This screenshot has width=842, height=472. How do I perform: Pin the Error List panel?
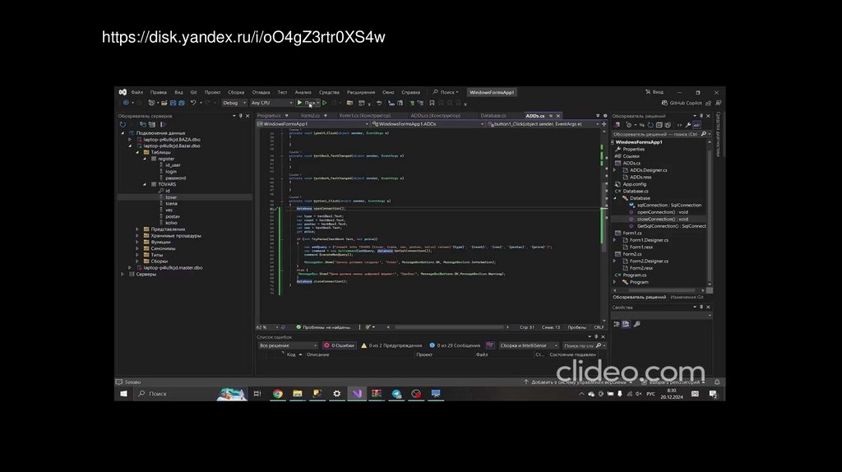596,337
